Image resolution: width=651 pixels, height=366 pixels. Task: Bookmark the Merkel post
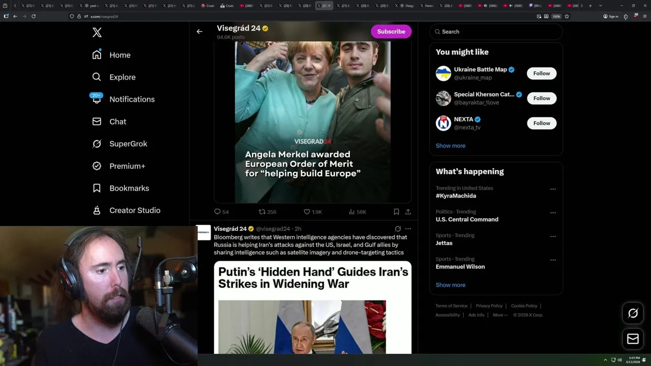396,211
